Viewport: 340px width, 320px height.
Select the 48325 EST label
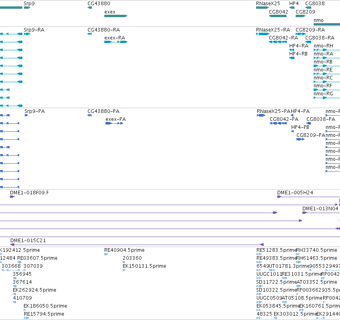[x=264, y=314]
